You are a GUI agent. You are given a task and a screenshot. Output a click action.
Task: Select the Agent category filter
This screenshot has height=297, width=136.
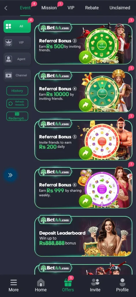(17, 59)
